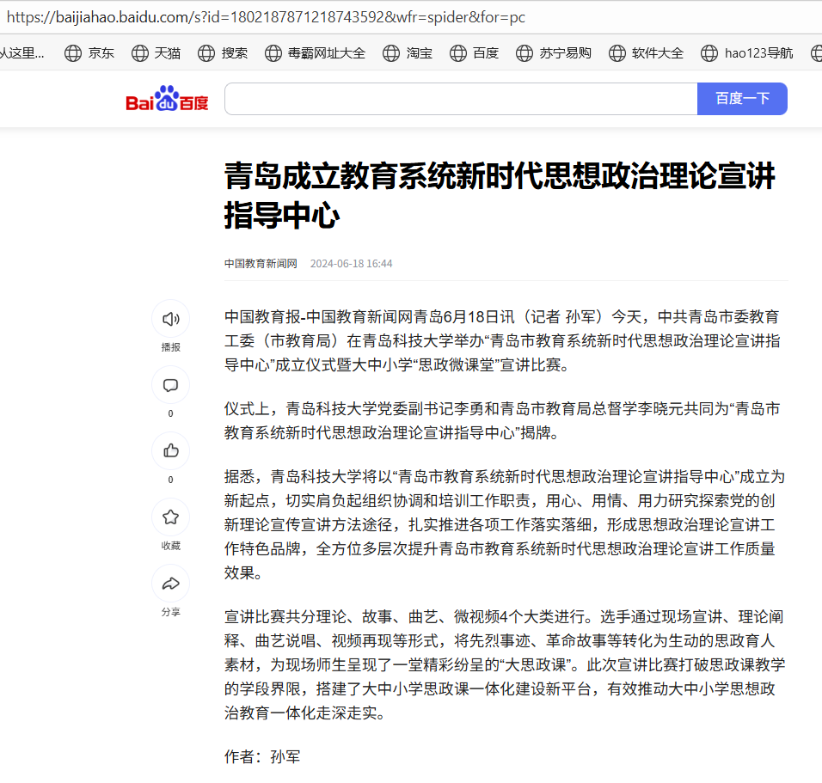
Task: Open the 百度 bookmark
Action: point(475,52)
